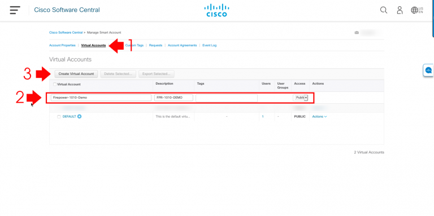Go to the Account Agreements tab
Viewport: 434px width, 216px height.
click(x=182, y=45)
